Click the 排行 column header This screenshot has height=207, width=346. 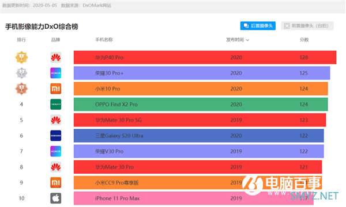tap(21, 40)
